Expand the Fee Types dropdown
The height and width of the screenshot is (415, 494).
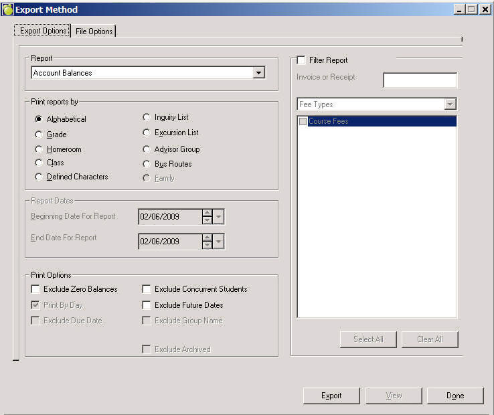click(x=450, y=104)
